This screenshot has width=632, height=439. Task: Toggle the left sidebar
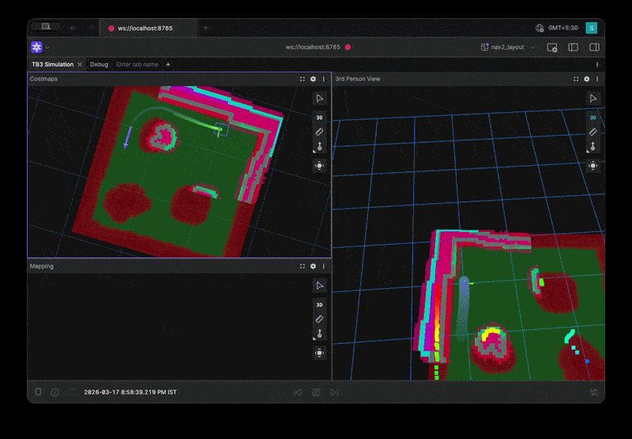(x=573, y=47)
